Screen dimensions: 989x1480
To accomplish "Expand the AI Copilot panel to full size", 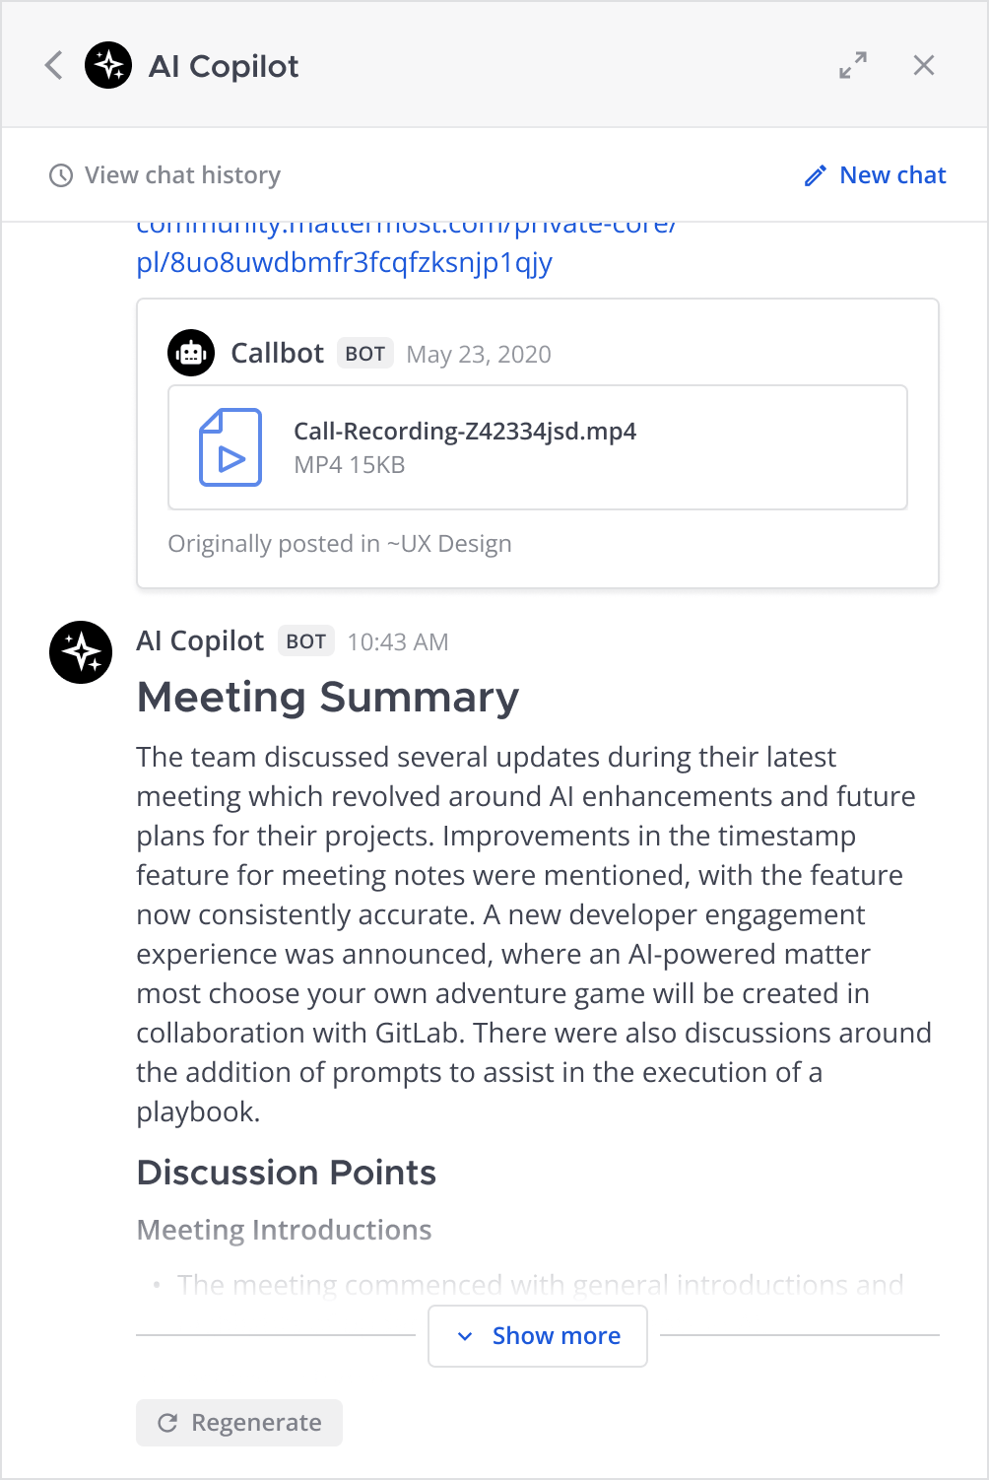I will [853, 66].
